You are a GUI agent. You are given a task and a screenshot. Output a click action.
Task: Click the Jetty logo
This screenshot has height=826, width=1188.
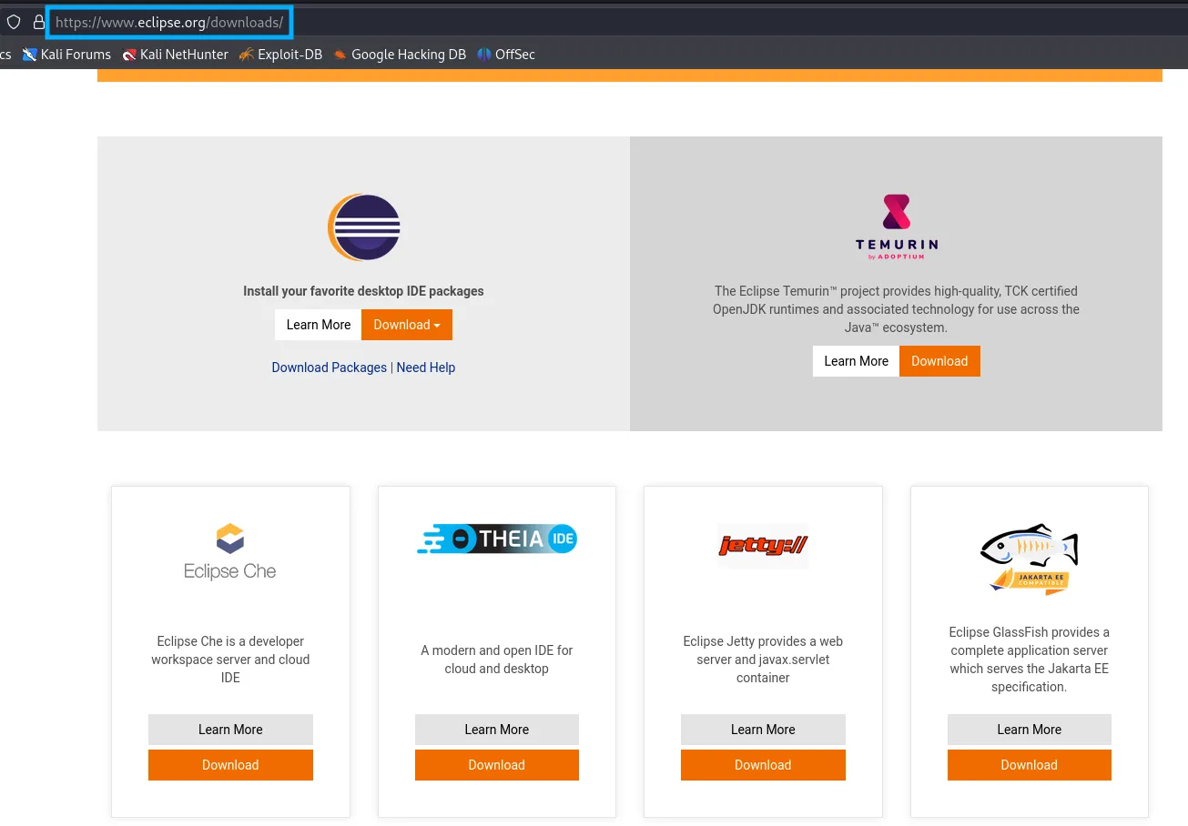coord(763,546)
